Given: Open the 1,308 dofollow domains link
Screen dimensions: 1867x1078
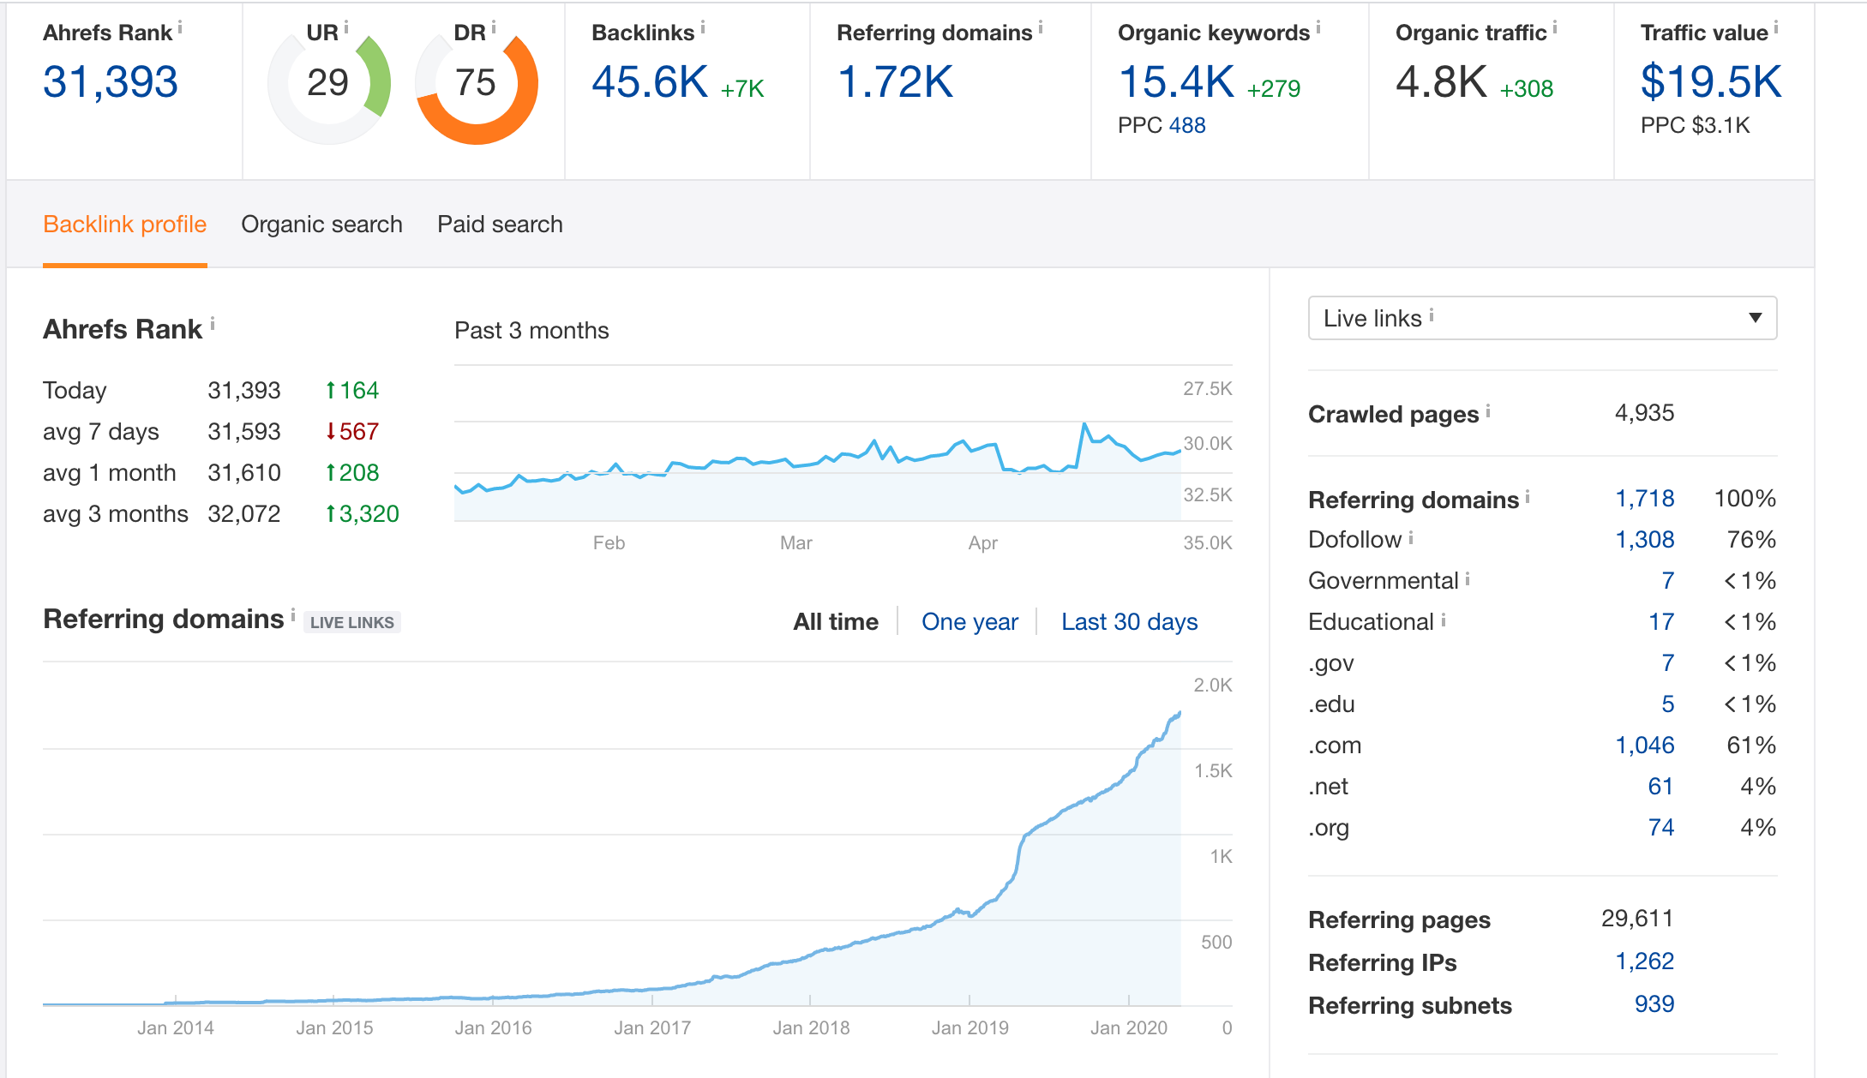Looking at the screenshot, I should [1644, 539].
